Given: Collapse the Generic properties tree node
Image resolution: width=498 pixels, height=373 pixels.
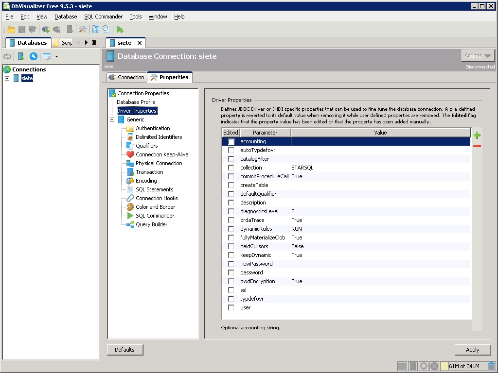Looking at the screenshot, I should point(112,119).
